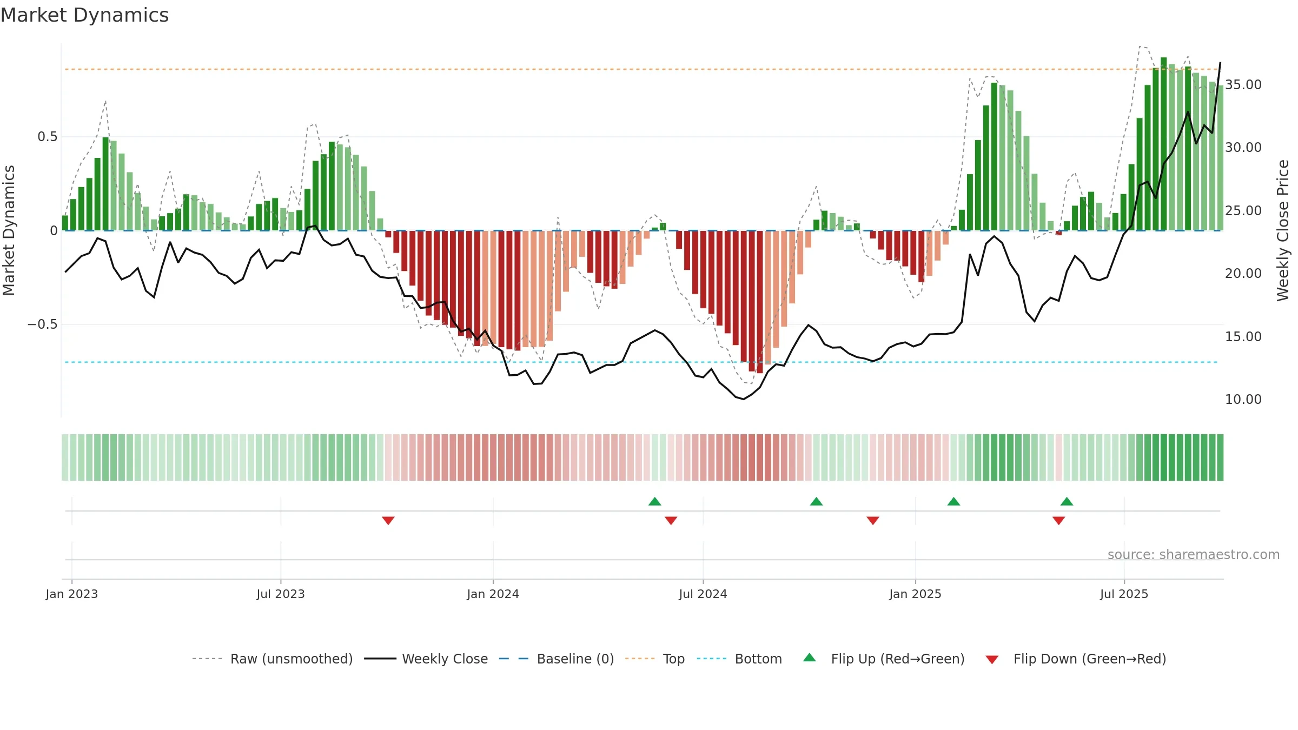Click the 25.00 price axis tick
Screen dimensions: 1298x730
[1243, 210]
